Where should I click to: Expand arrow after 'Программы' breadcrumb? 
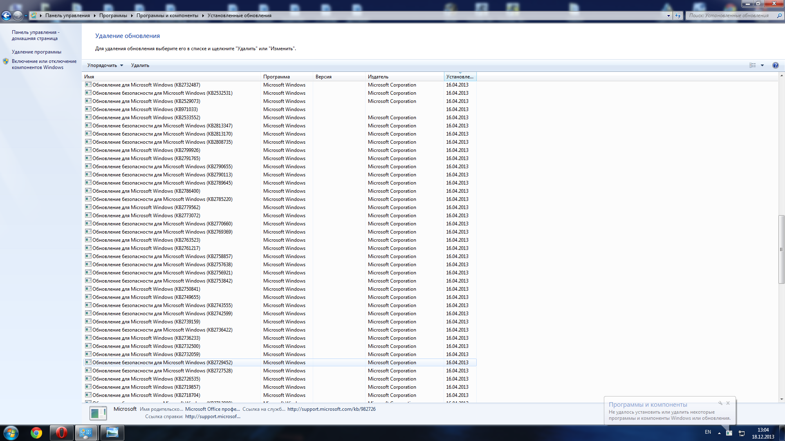(132, 16)
